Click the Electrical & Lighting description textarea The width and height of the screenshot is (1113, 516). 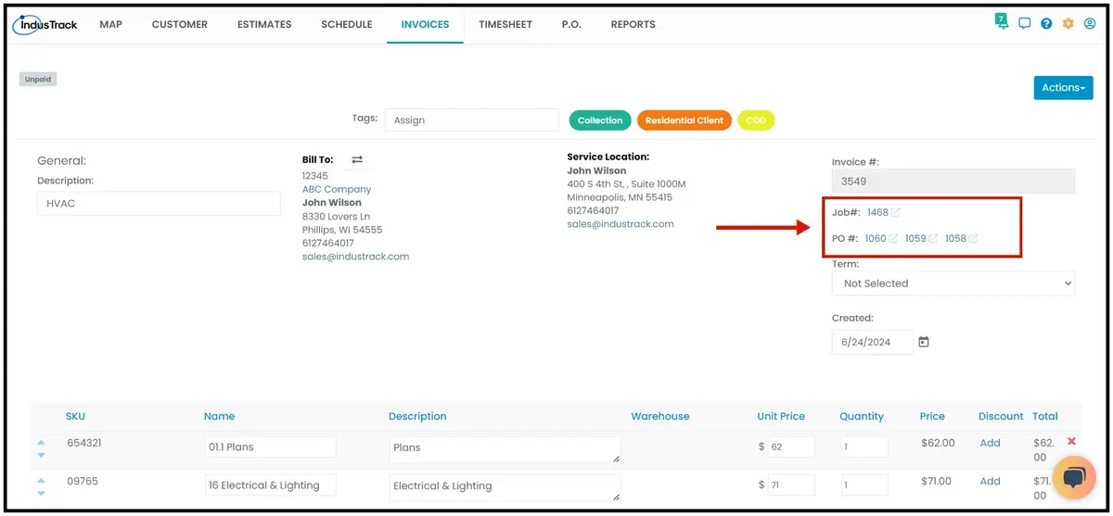(505, 488)
